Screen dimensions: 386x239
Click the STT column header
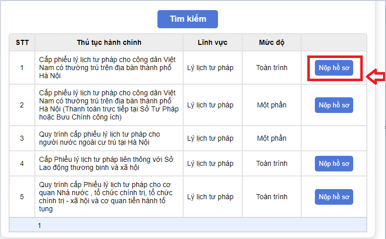click(22, 42)
